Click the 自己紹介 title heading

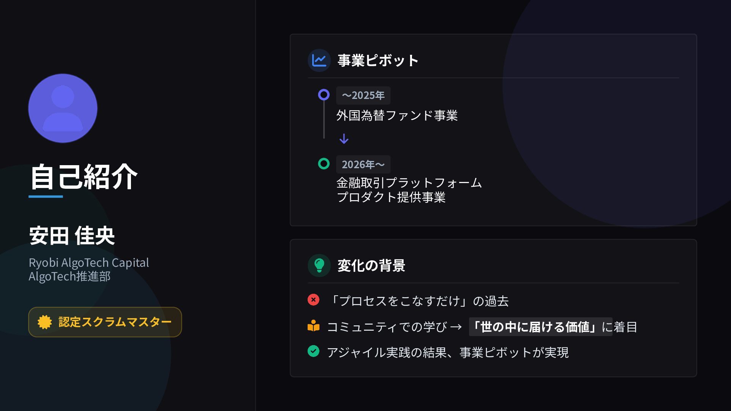click(x=83, y=177)
